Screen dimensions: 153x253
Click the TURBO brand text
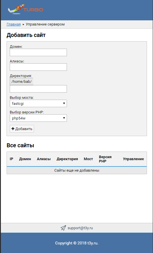[33, 10]
